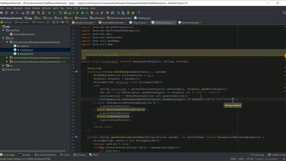Open the TODO tool window button

[94, 155]
